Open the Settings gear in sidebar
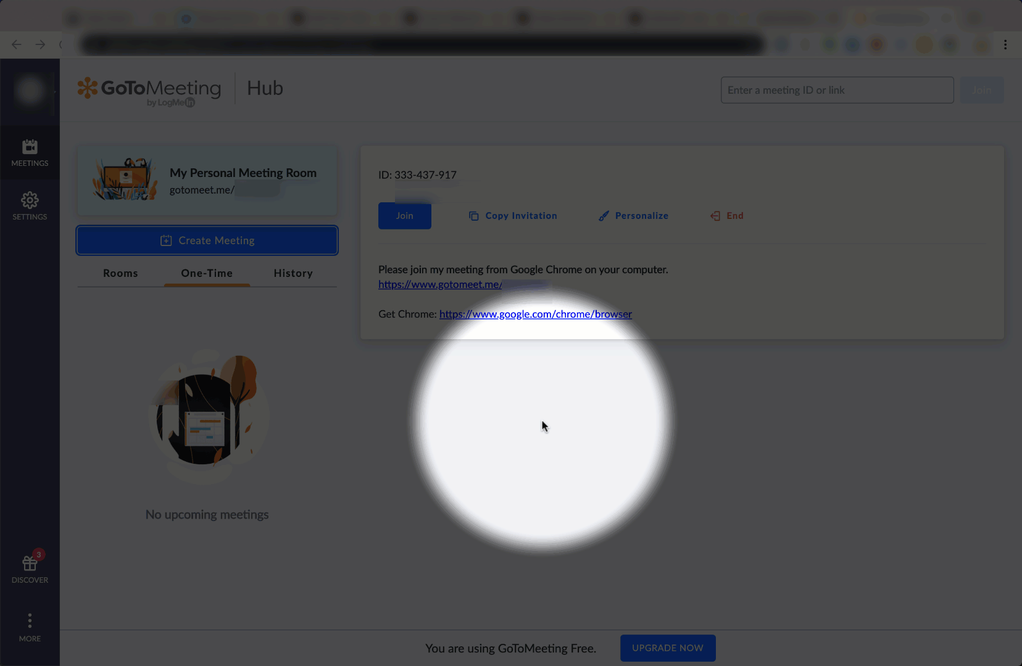Viewport: 1022px width, 666px height. point(30,206)
